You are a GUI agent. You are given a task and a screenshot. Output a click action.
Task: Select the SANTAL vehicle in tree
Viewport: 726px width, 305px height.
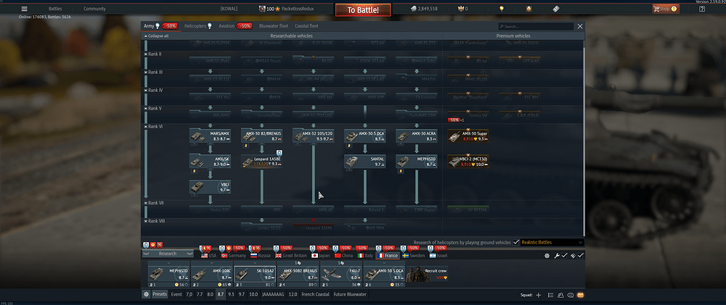[365, 162]
